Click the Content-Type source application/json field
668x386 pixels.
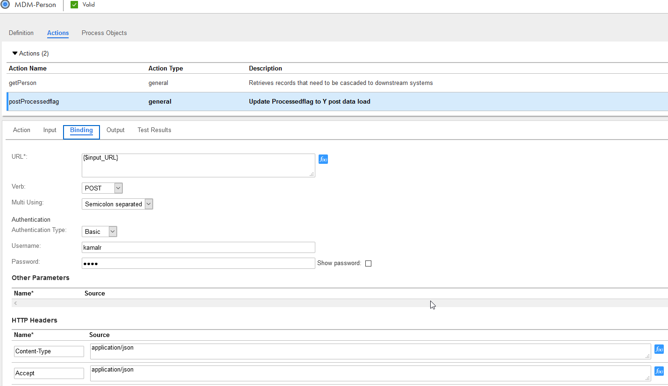coord(370,351)
